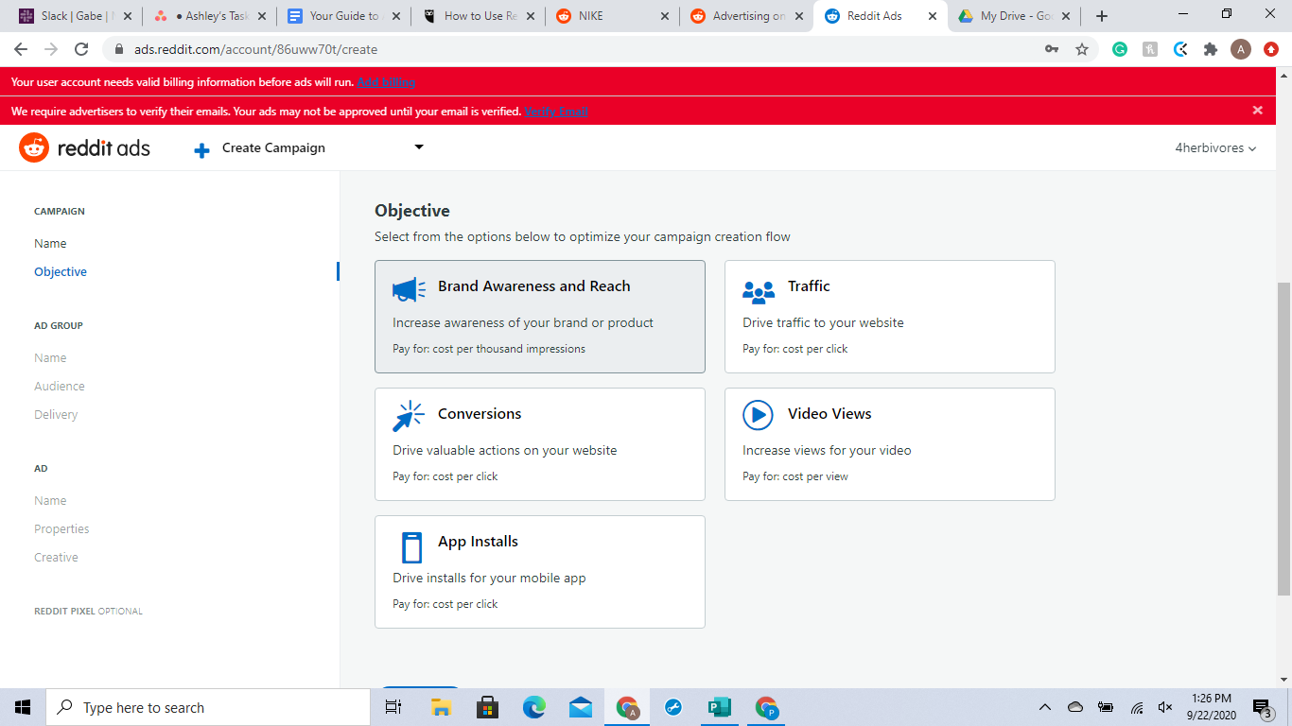Click the blue plus Create Campaign icon
The height and width of the screenshot is (726, 1292).
201,149
